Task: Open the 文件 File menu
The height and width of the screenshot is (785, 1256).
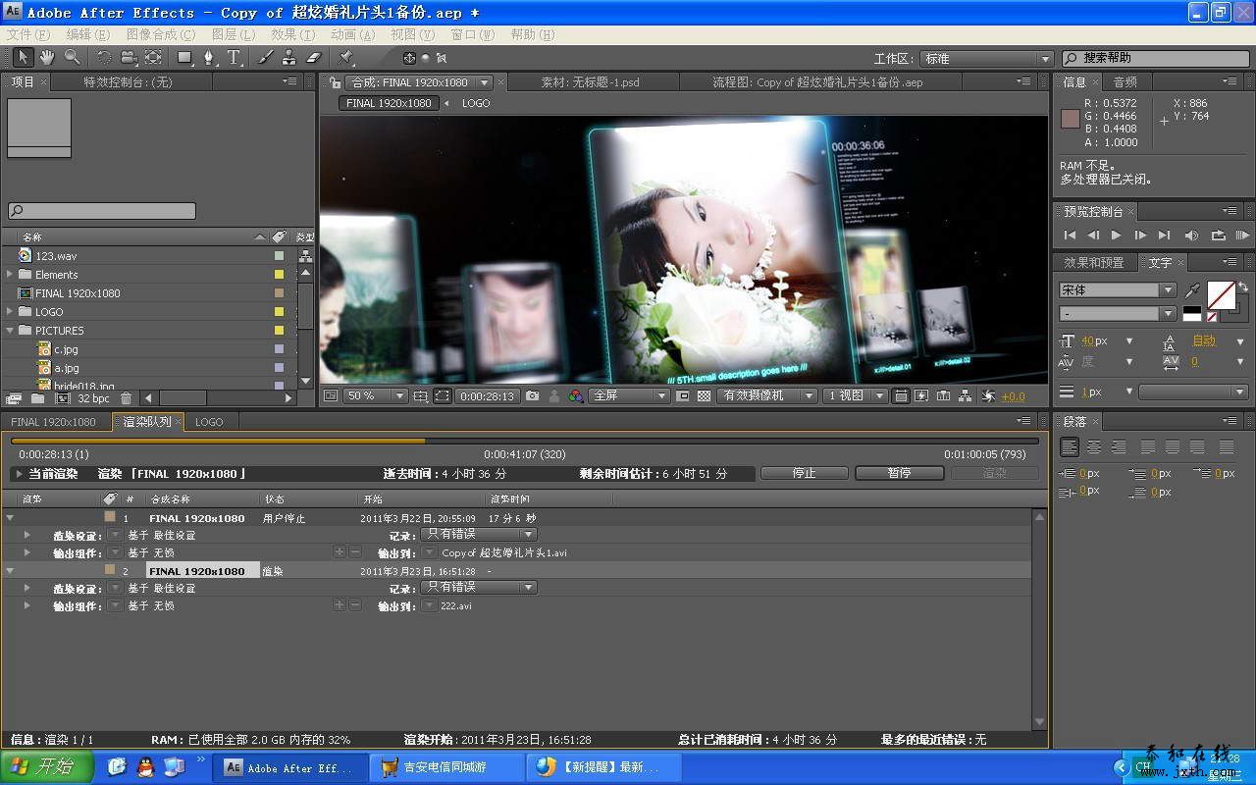Action: click(28, 34)
